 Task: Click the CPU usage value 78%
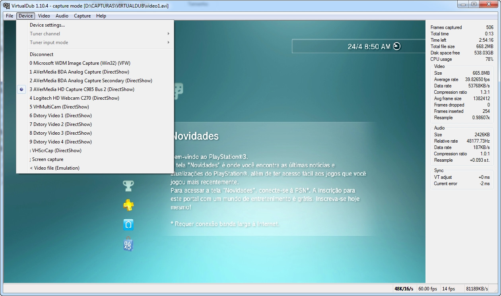(489, 59)
